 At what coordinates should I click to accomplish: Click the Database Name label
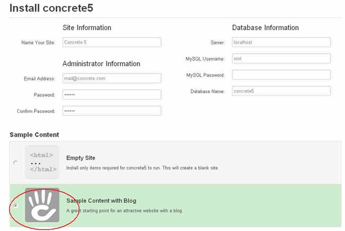[208, 91]
